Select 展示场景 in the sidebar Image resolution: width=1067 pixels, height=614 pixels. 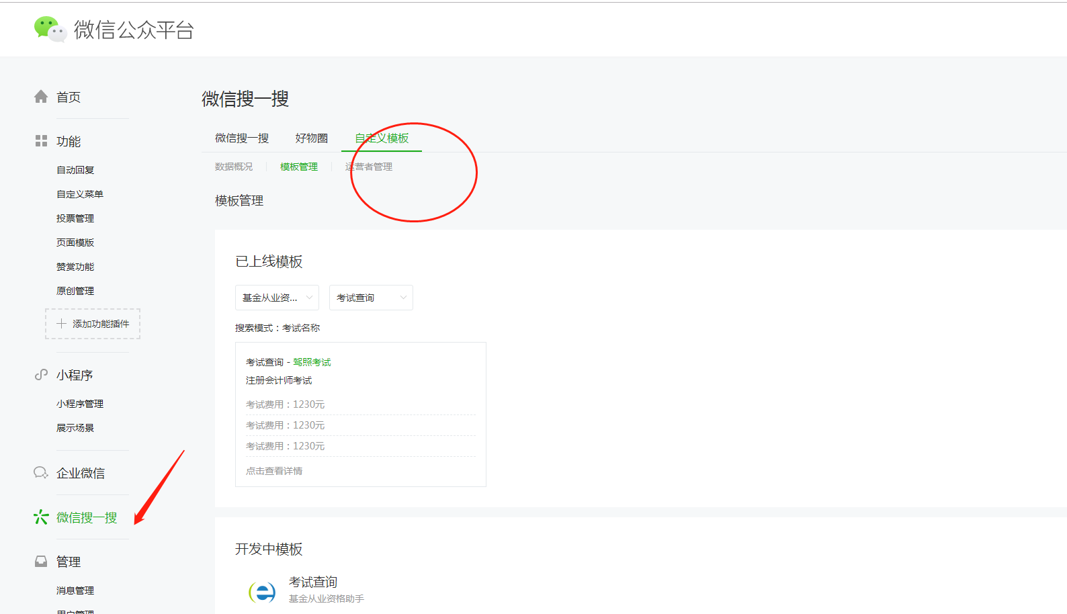pos(75,428)
